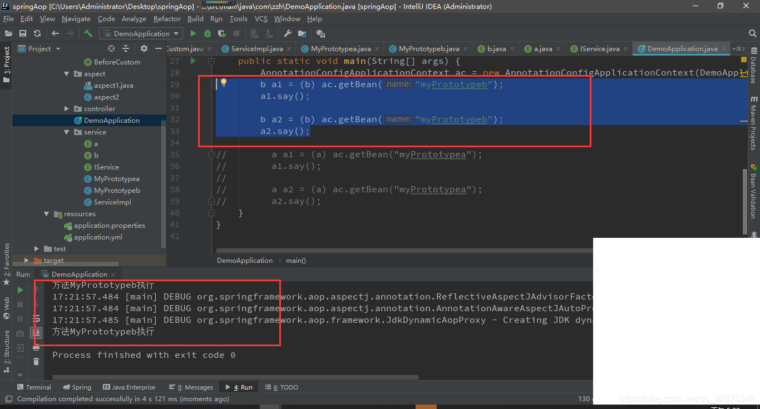
Task: Click the Open folder icon in the main toolbar
Action: click(8, 33)
